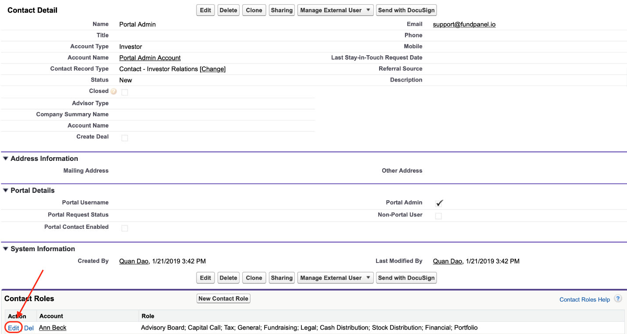
Task: Click the New Contact Role button
Action: click(x=223, y=298)
